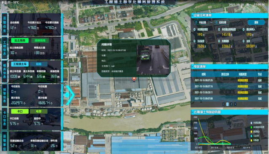Go to previous page of warning list
Screen dimensions: 269x154
point(223,104)
